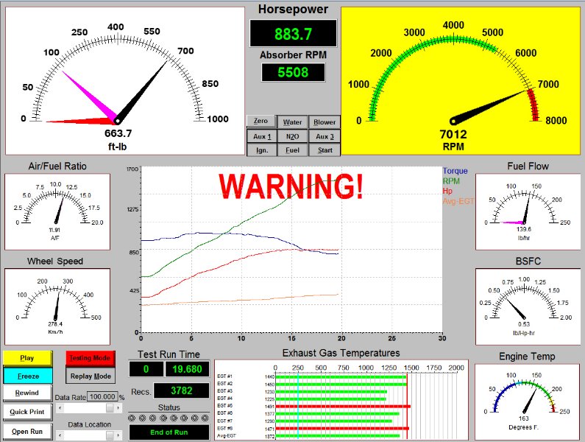Click the Fuel Flow value 139.6
This screenshot has width=585, height=442.
tap(524, 229)
